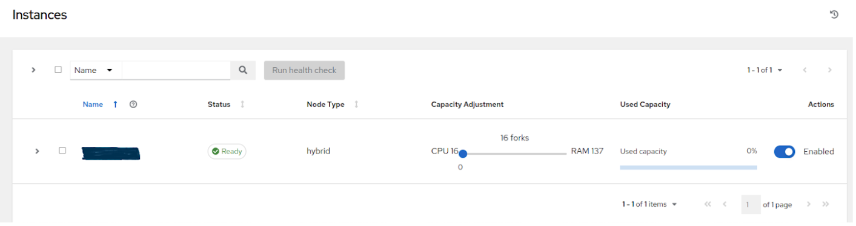Expand the instance row details

click(x=37, y=151)
